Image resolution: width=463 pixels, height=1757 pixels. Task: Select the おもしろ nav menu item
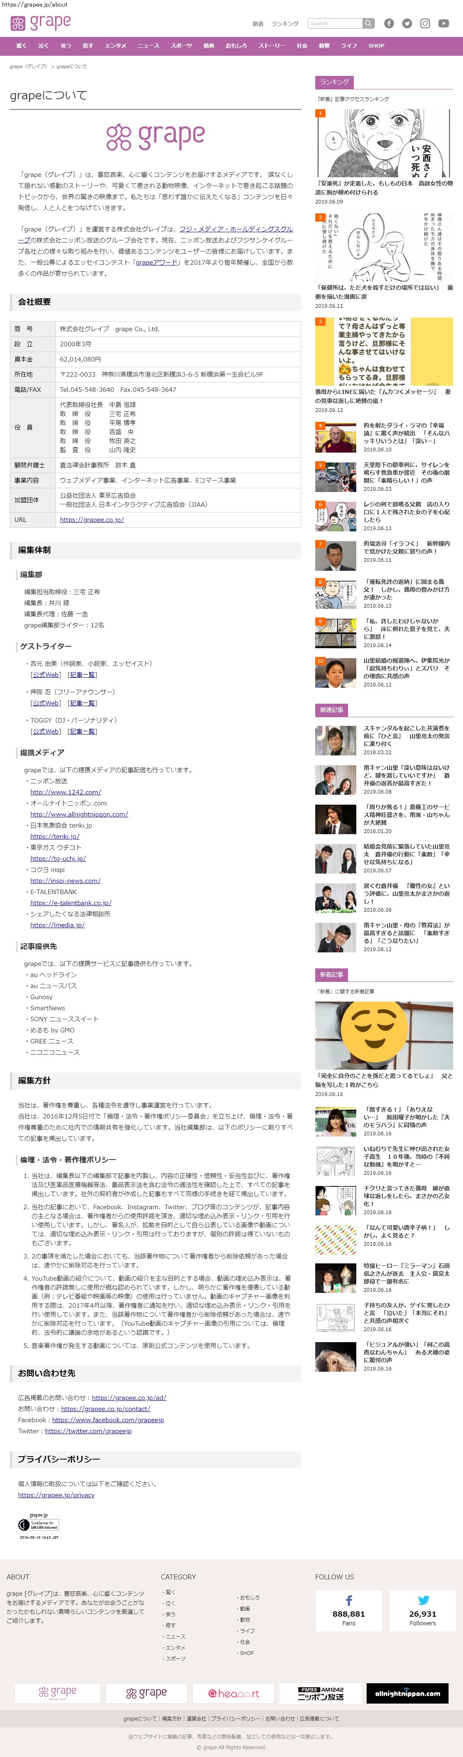click(x=236, y=46)
